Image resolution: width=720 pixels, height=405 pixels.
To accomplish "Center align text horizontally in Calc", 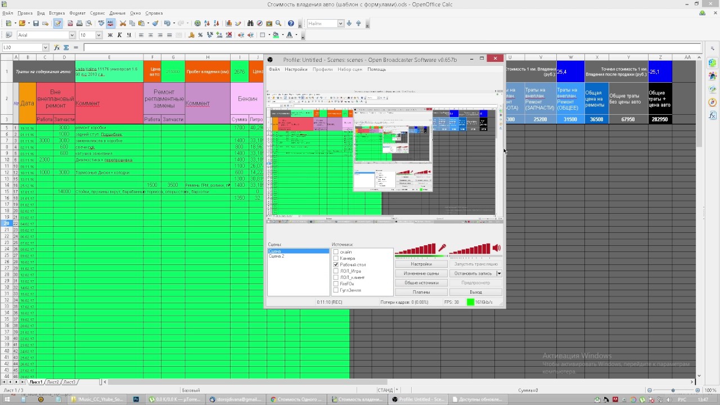I will click(x=151, y=35).
